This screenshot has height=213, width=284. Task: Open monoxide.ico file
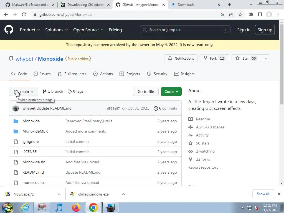34,182
